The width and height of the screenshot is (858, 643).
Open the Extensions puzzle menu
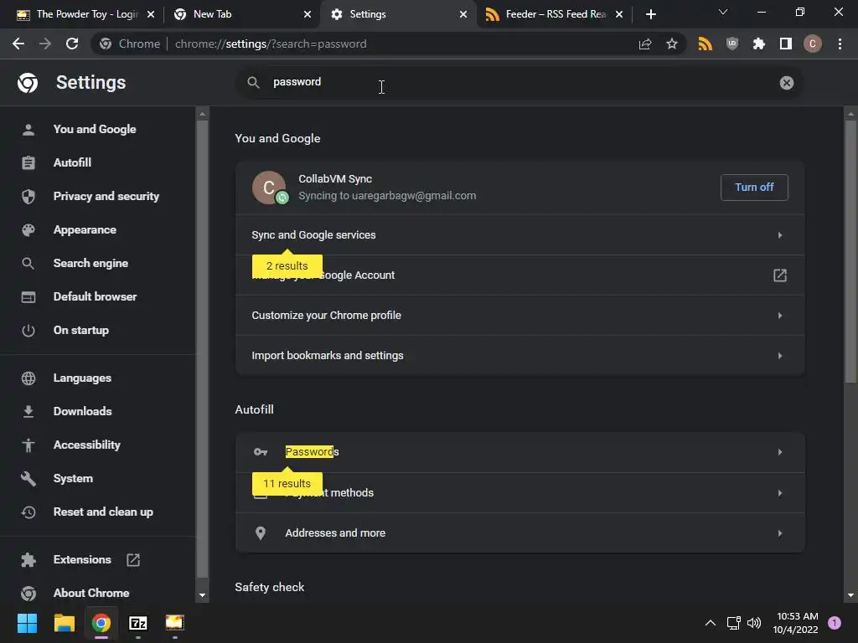click(759, 44)
